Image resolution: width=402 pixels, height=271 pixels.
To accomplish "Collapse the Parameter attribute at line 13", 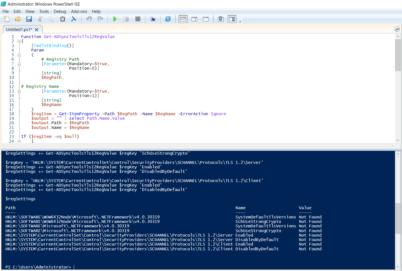I will coord(19,91).
